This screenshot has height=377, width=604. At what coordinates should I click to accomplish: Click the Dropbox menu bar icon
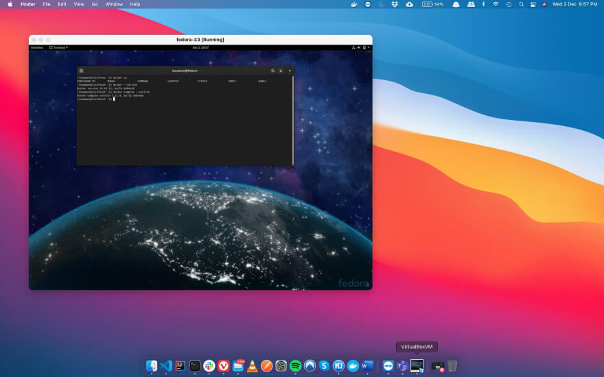tap(395, 4)
